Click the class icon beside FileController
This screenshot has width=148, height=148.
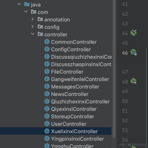pyautogui.click(x=47, y=72)
